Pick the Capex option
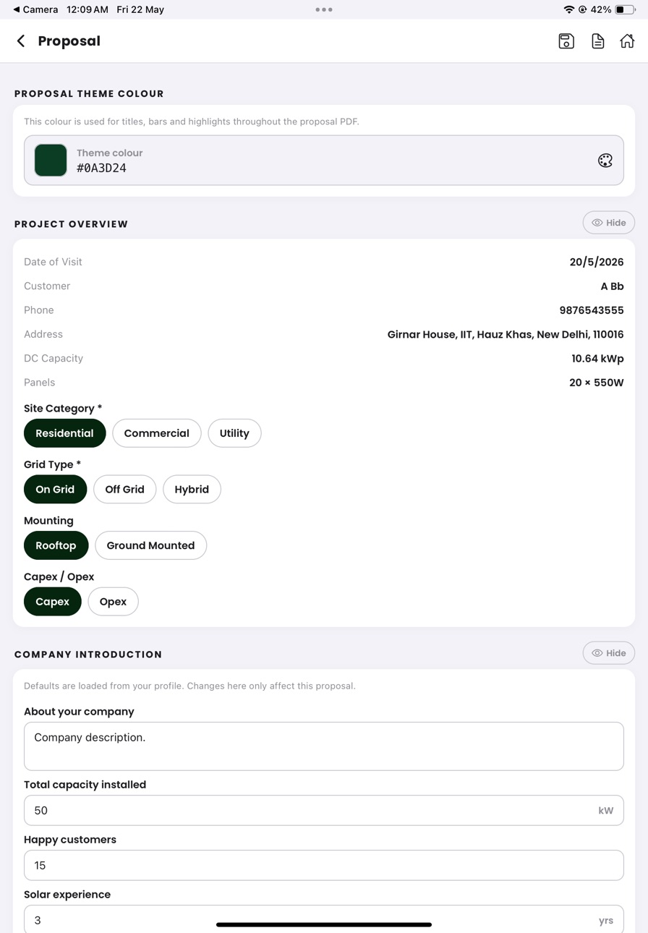648x933 pixels. (x=53, y=602)
